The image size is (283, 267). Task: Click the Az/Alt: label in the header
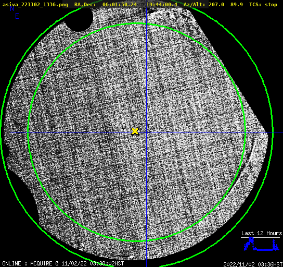195,5
